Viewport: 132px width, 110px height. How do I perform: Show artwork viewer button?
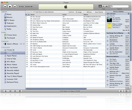click(x=20, y=91)
